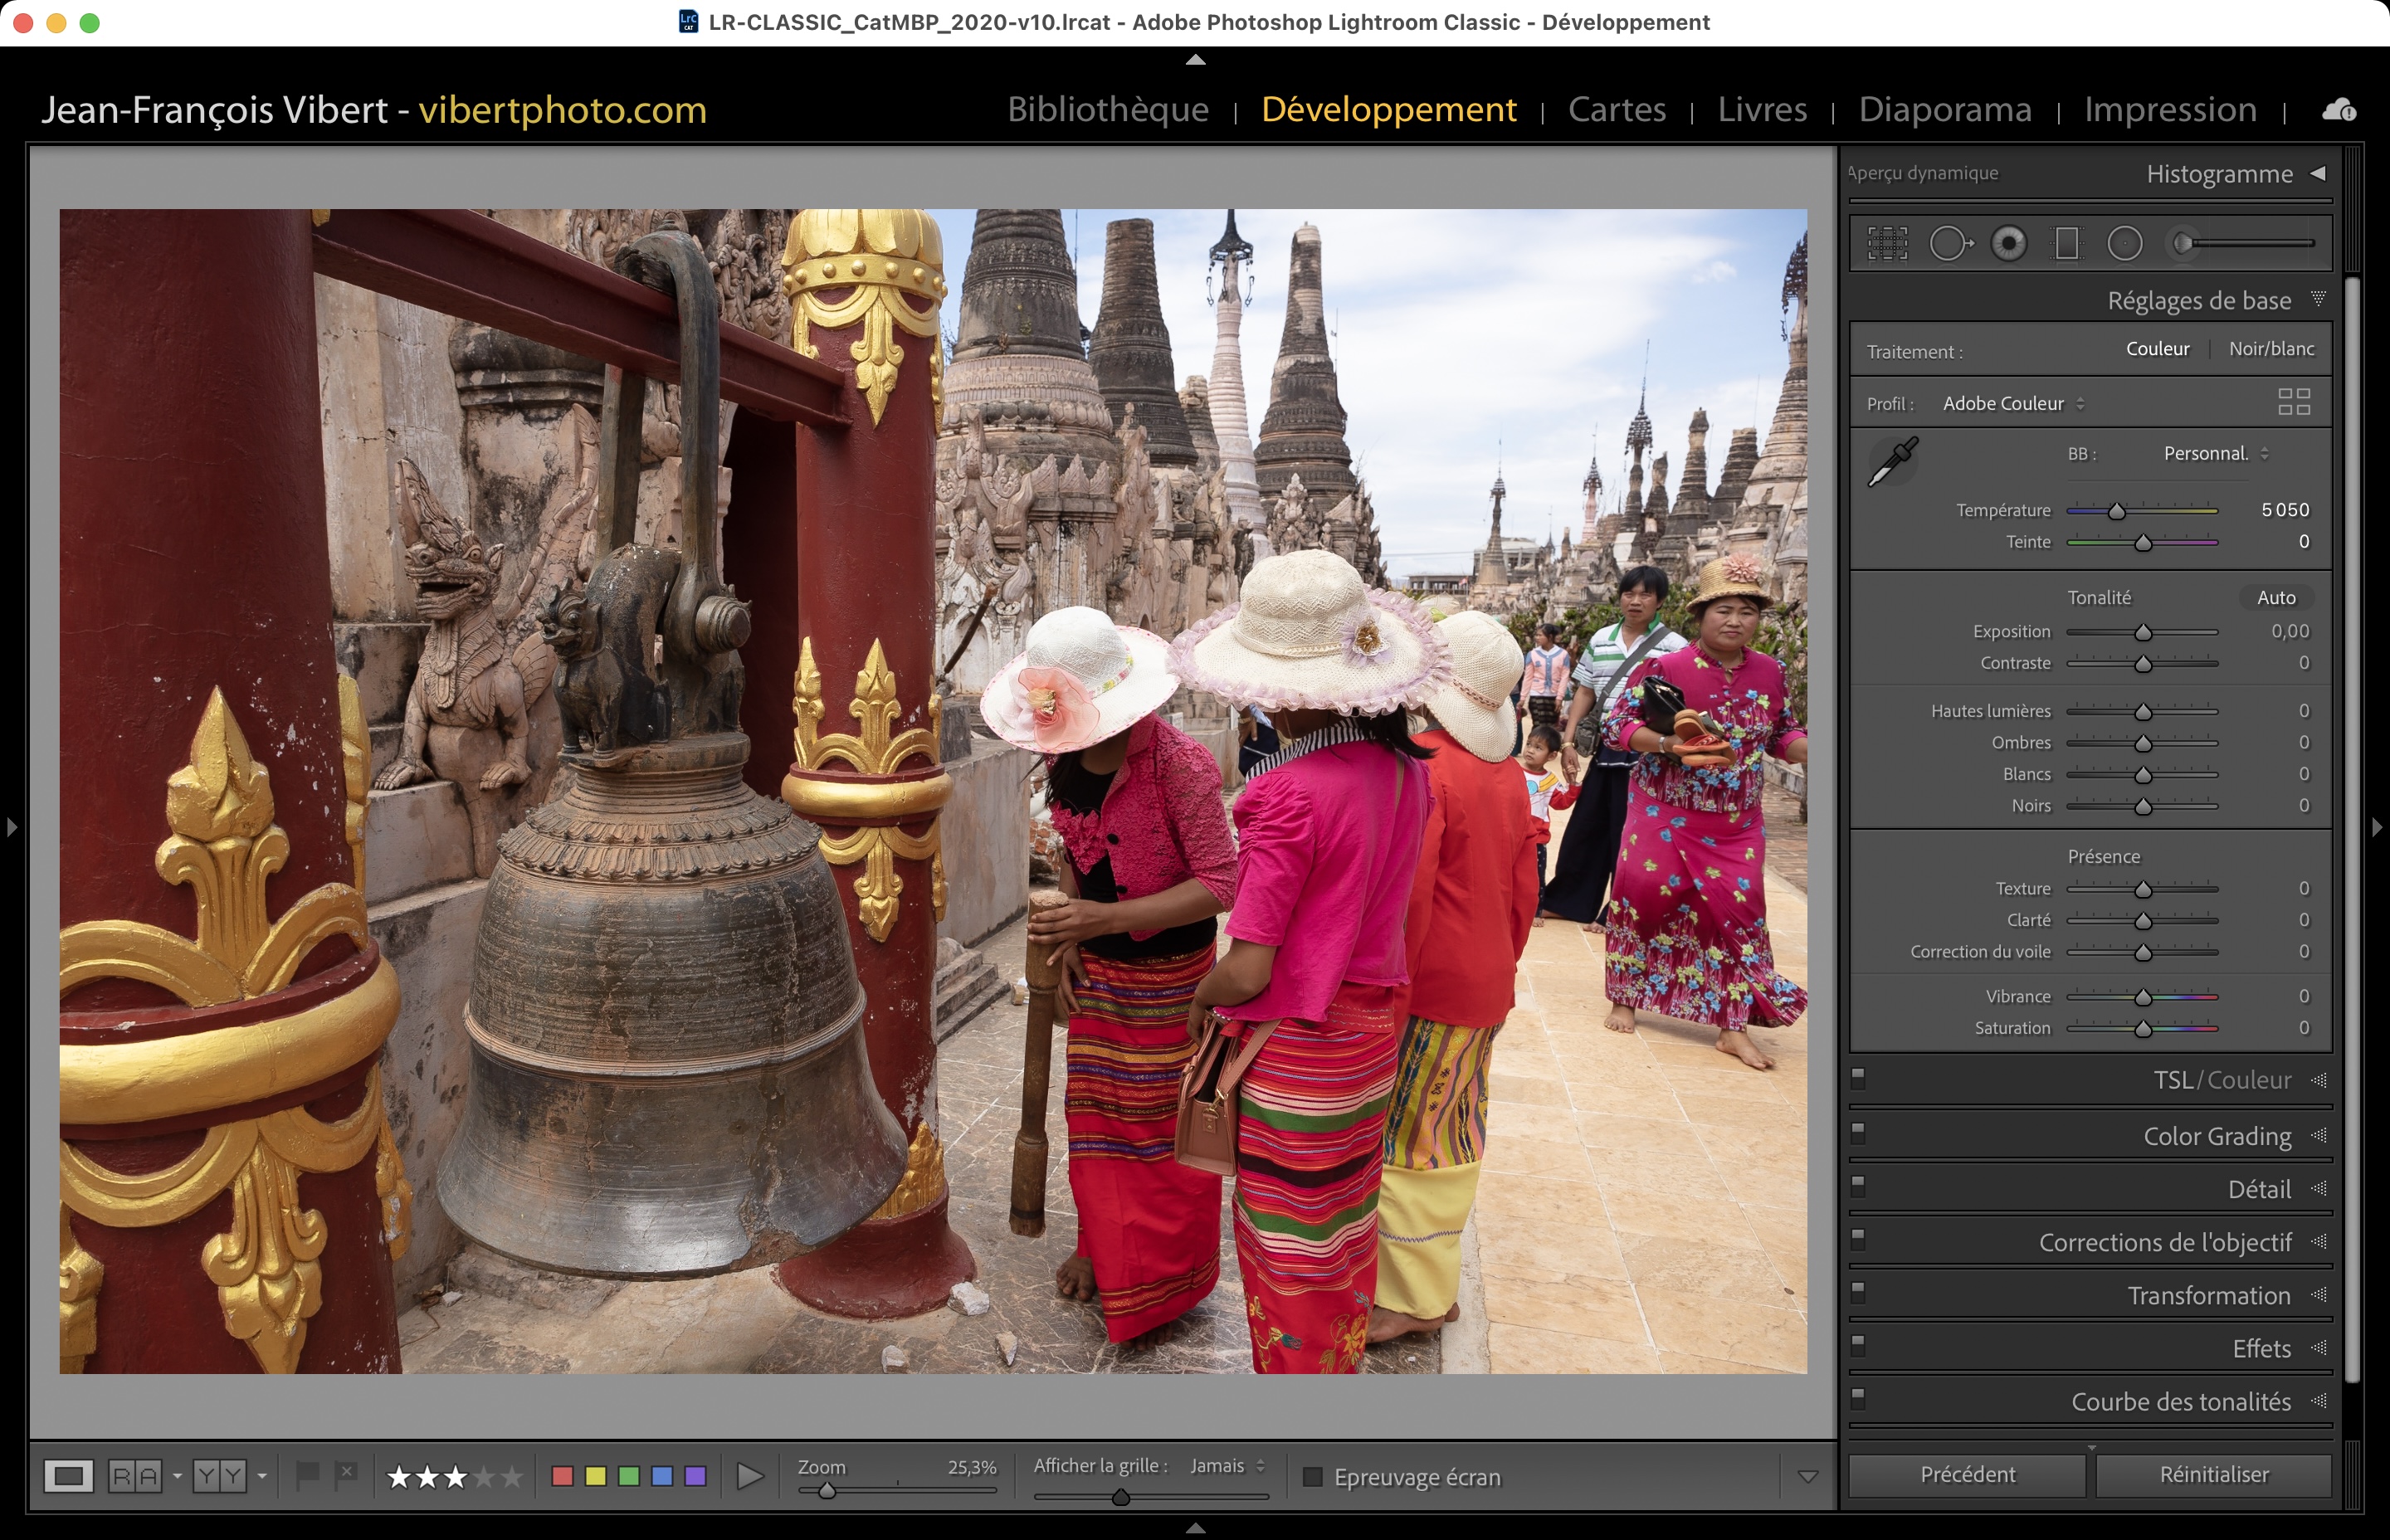Switch to the Bibliothèque module
This screenshot has height=1540, width=2390.
pyautogui.click(x=1107, y=109)
